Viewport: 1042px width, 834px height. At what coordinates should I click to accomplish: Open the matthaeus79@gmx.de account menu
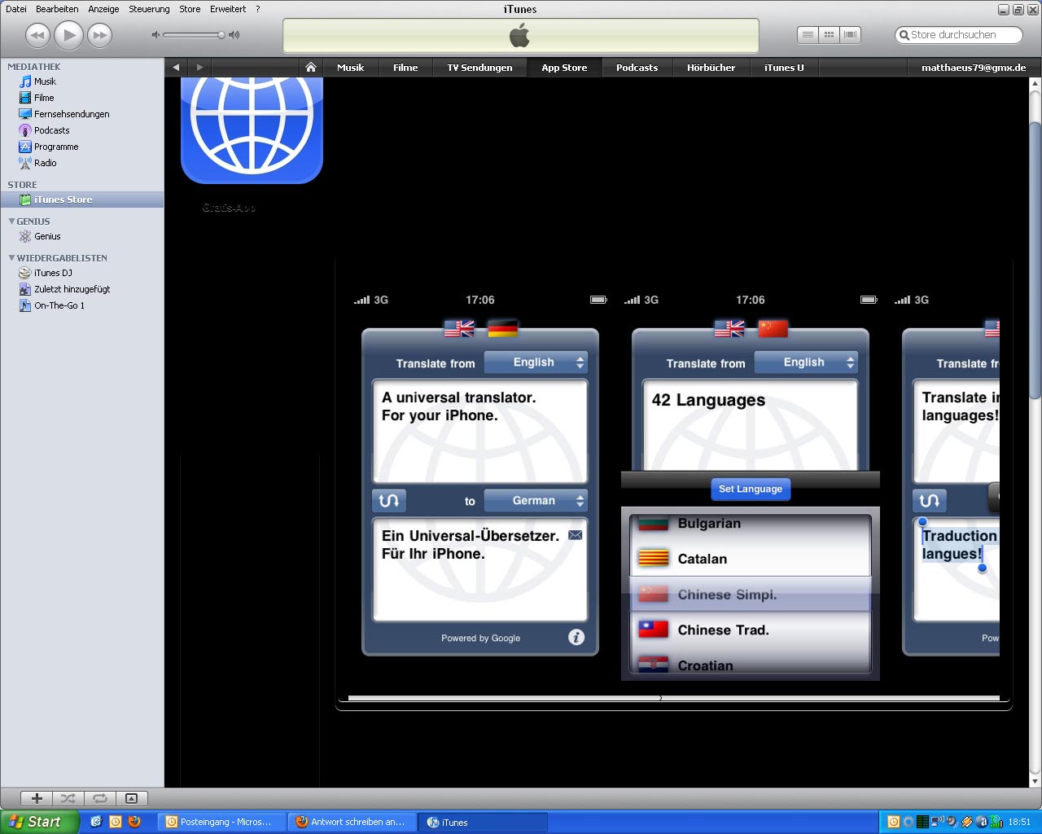[x=973, y=68]
